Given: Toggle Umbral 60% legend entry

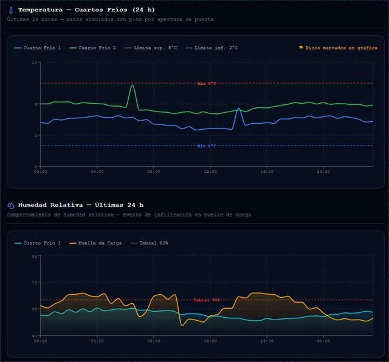Looking at the screenshot, I should (x=150, y=243).
